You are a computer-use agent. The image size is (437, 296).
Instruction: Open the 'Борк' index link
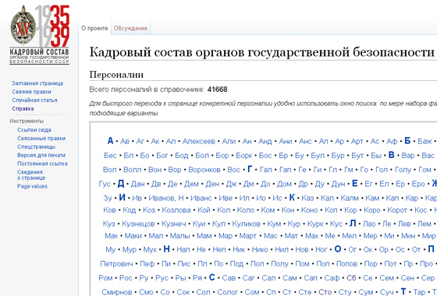tap(243, 156)
